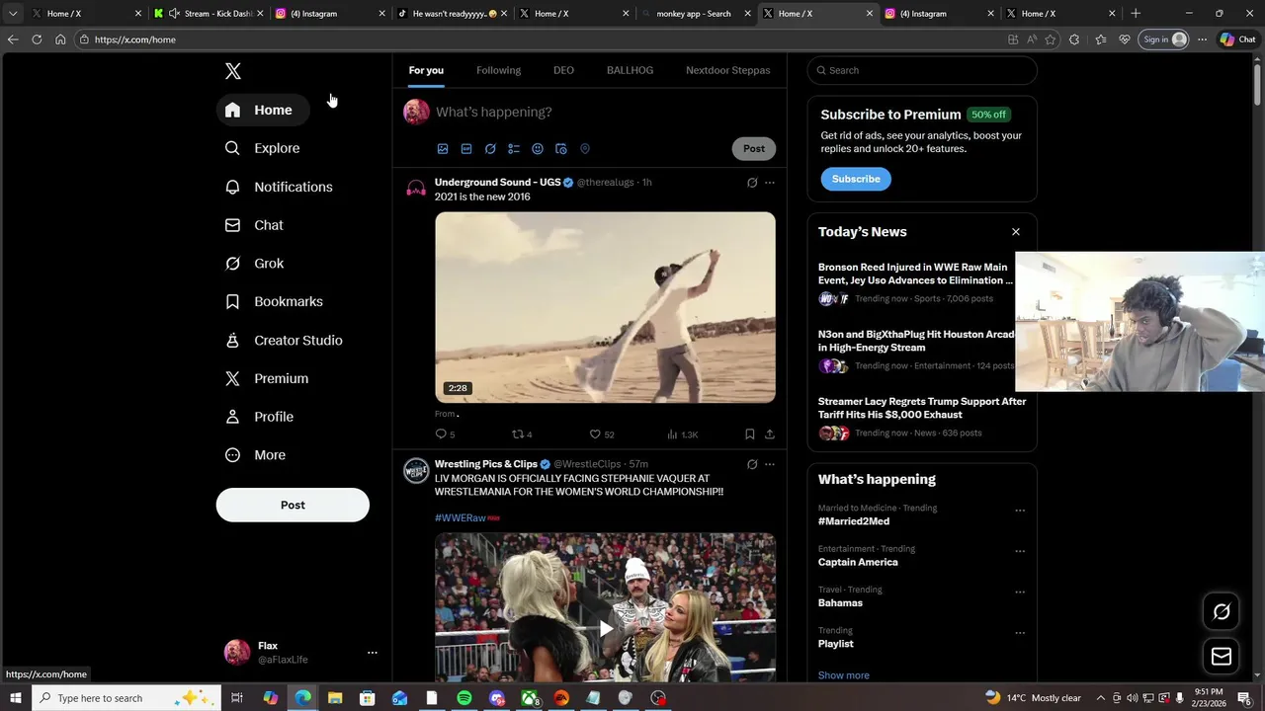Switch to the BALLHOG timeline tab
This screenshot has width=1265, height=711.
point(630,70)
